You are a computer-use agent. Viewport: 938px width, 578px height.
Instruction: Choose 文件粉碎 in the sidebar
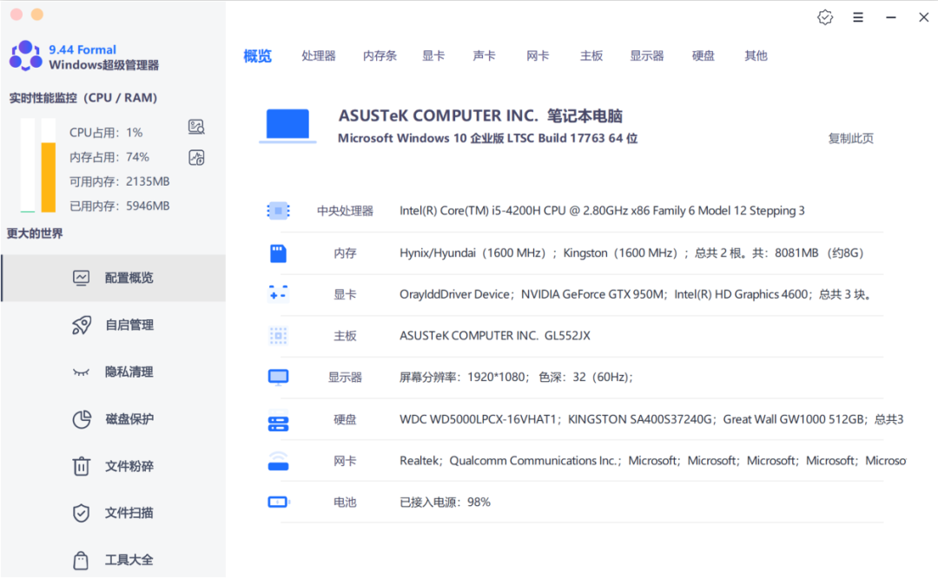(114, 466)
